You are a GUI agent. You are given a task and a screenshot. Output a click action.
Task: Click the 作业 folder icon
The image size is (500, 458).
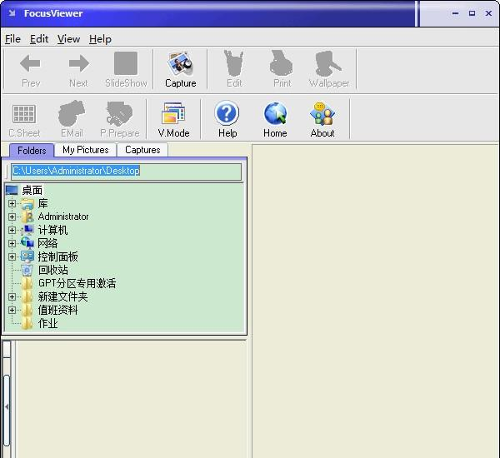pyautogui.click(x=27, y=323)
